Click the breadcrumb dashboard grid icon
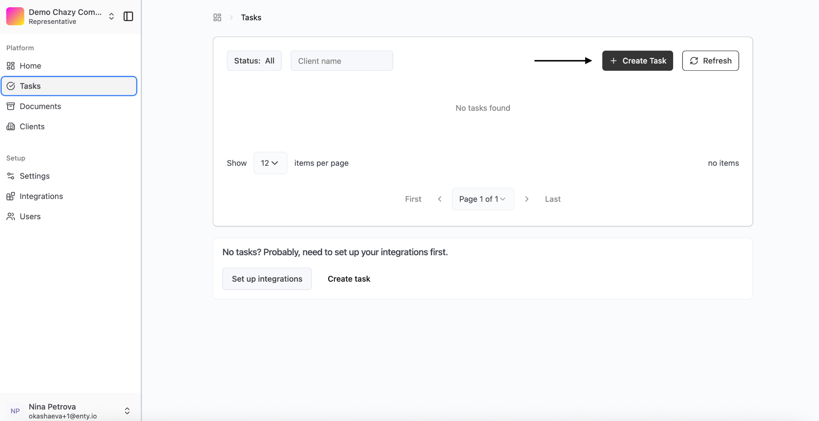The height and width of the screenshot is (421, 819). (217, 17)
